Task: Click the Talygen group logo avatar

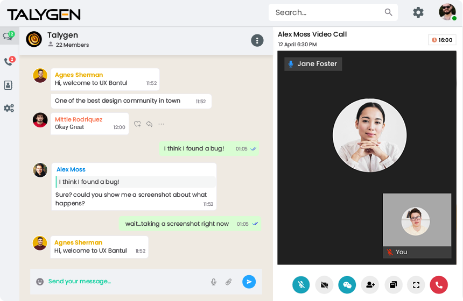Action: click(34, 39)
